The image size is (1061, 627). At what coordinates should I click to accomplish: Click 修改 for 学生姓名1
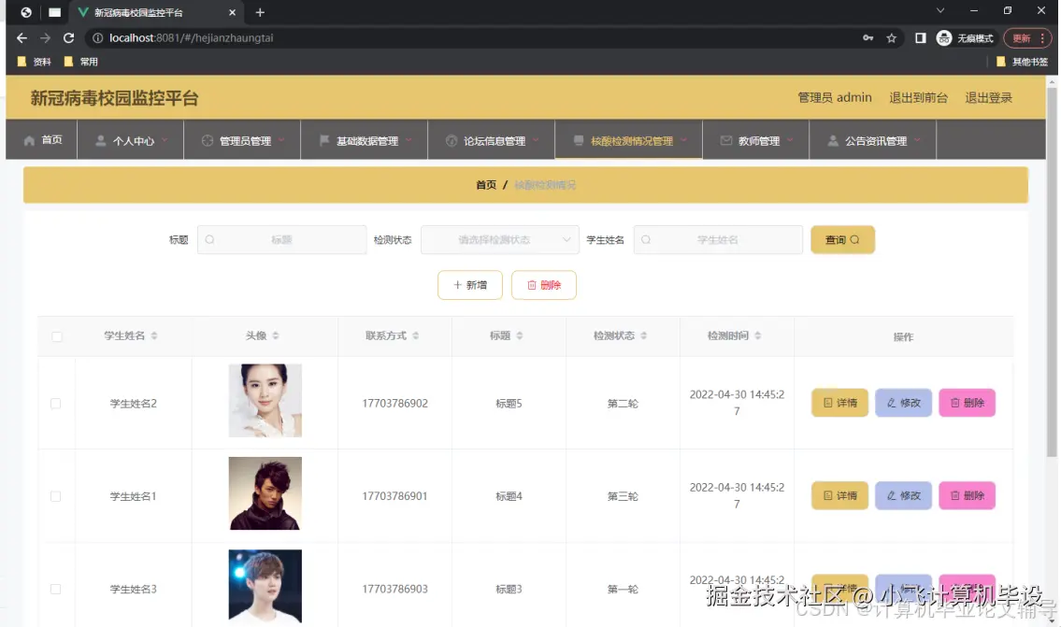click(x=903, y=495)
